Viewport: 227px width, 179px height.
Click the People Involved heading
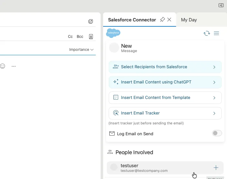tap(134, 152)
